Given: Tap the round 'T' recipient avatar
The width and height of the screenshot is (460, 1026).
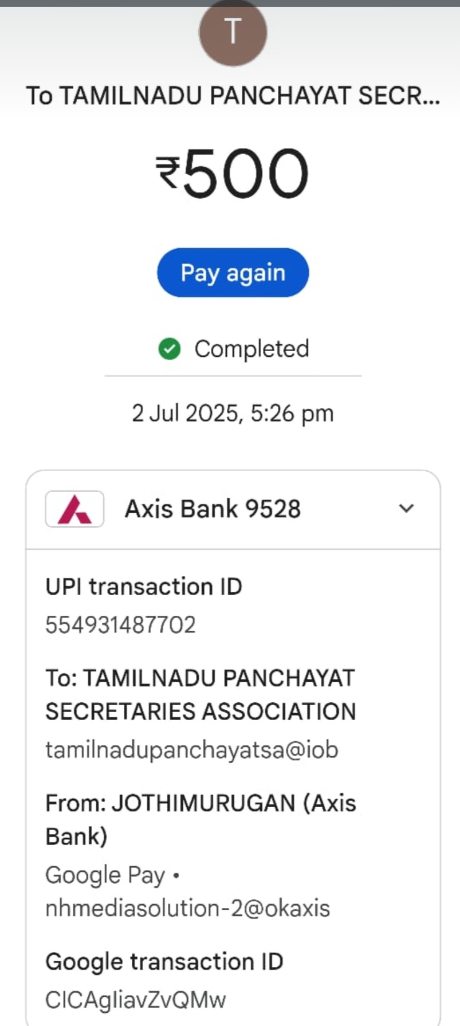Looking at the screenshot, I should [x=233, y=32].
